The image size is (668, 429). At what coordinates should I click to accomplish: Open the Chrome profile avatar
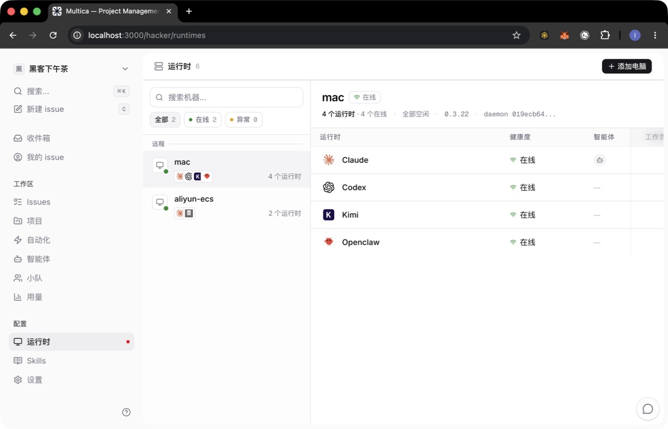[635, 35]
